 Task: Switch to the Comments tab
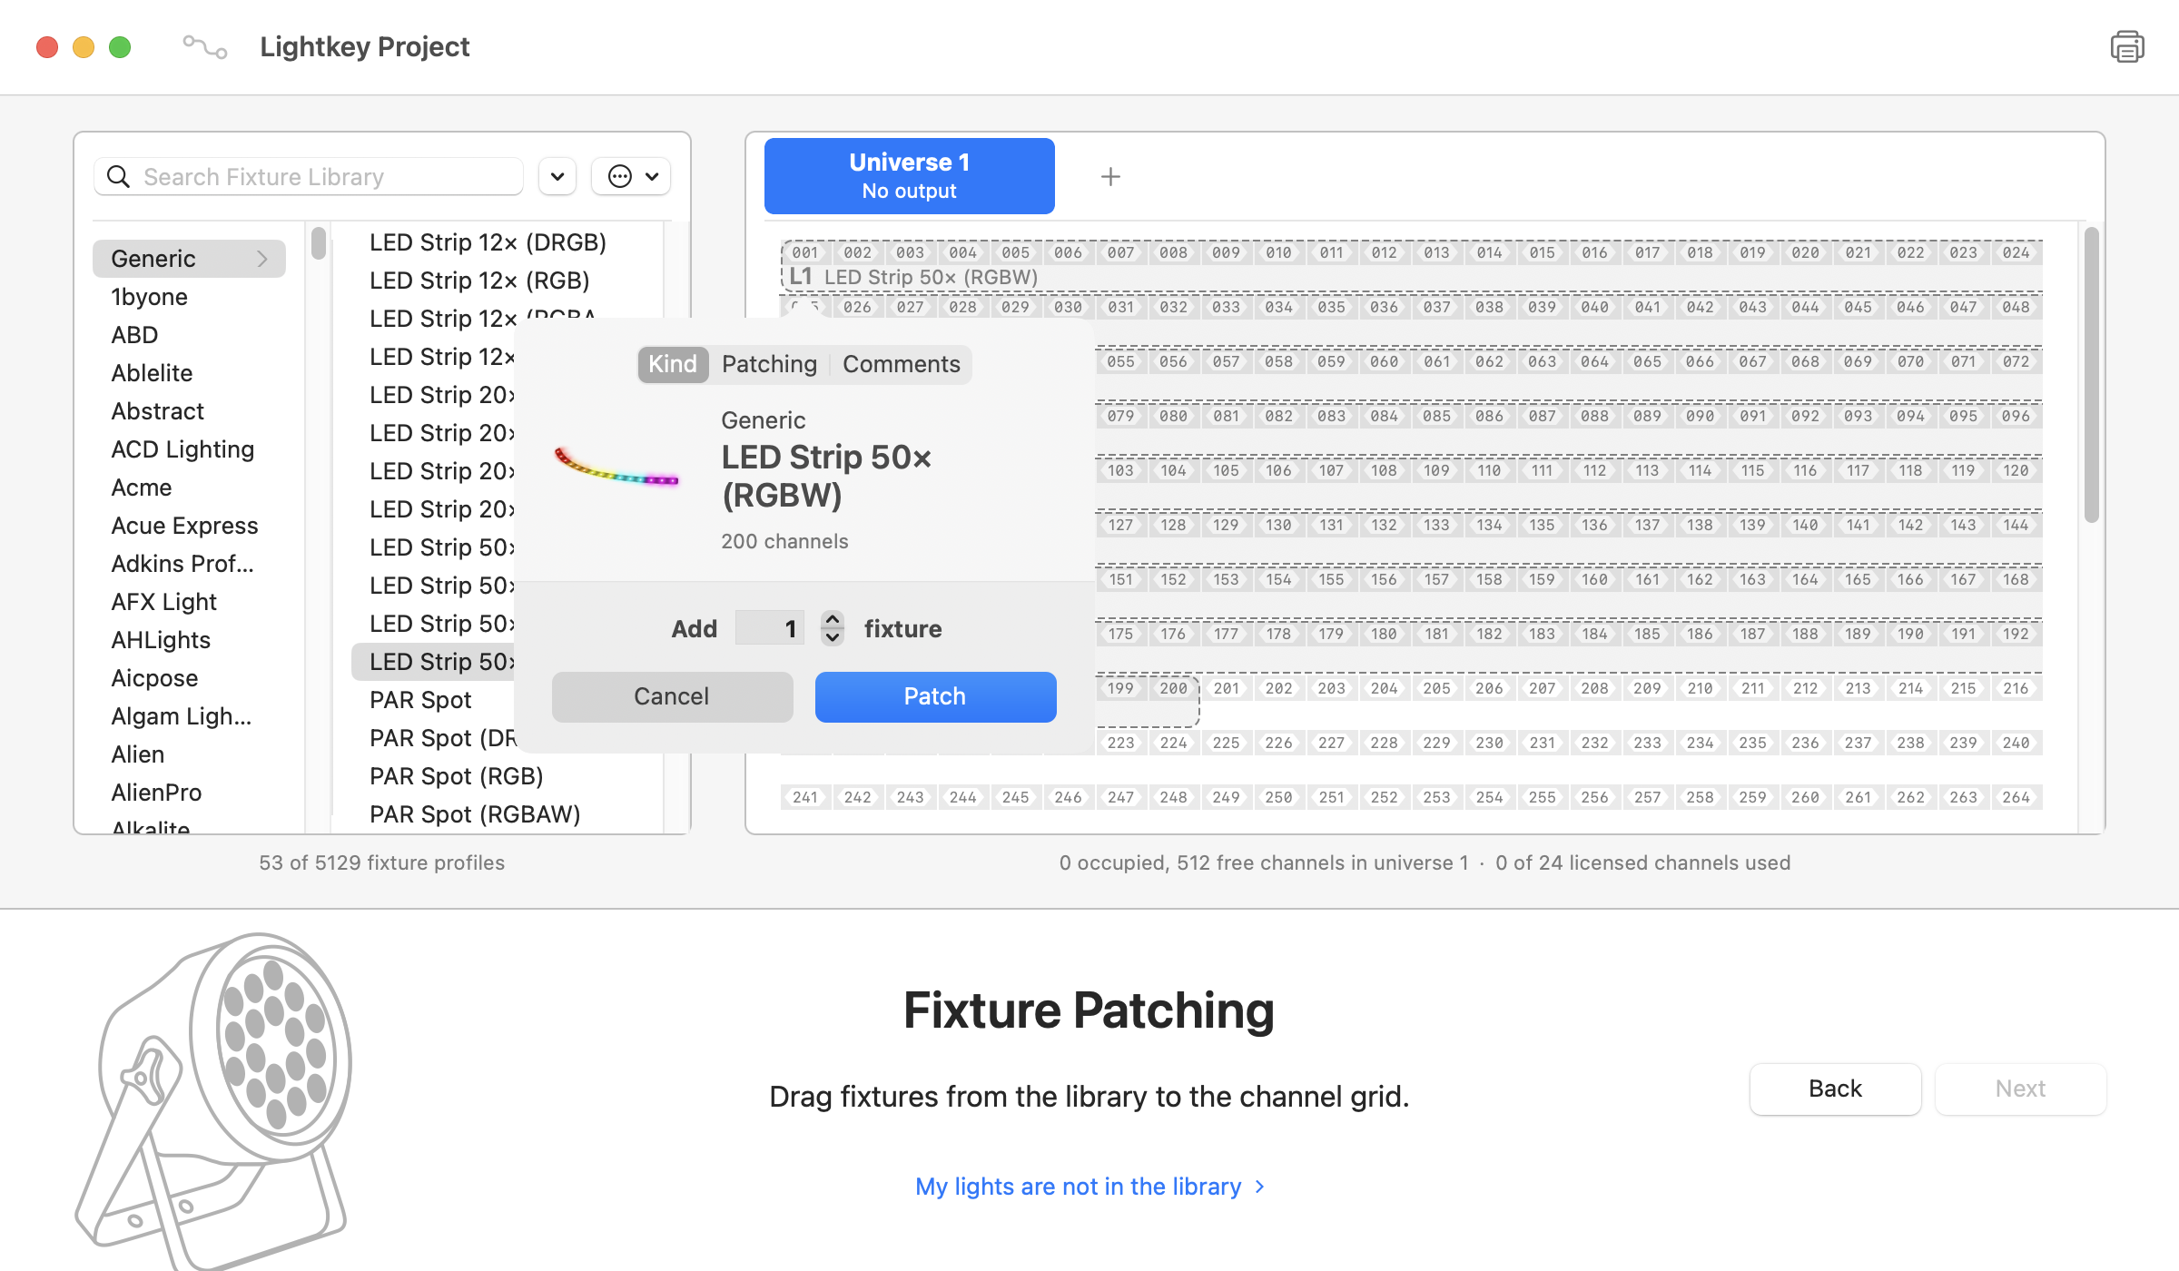click(x=901, y=364)
